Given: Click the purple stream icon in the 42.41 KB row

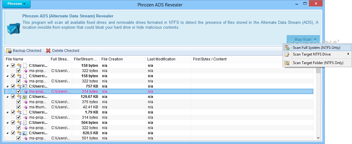Looking at the screenshot, I should click(25, 107).
